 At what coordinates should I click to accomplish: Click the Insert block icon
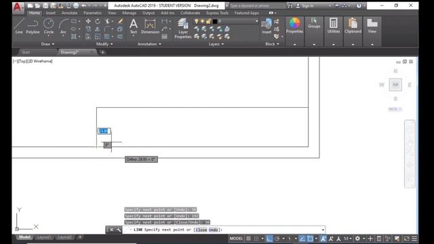point(267,26)
